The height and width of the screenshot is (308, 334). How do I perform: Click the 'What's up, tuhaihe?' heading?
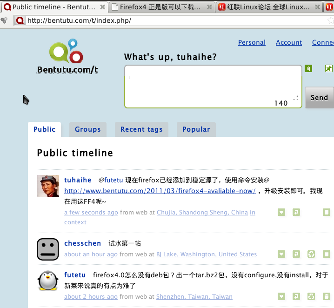pos(170,57)
